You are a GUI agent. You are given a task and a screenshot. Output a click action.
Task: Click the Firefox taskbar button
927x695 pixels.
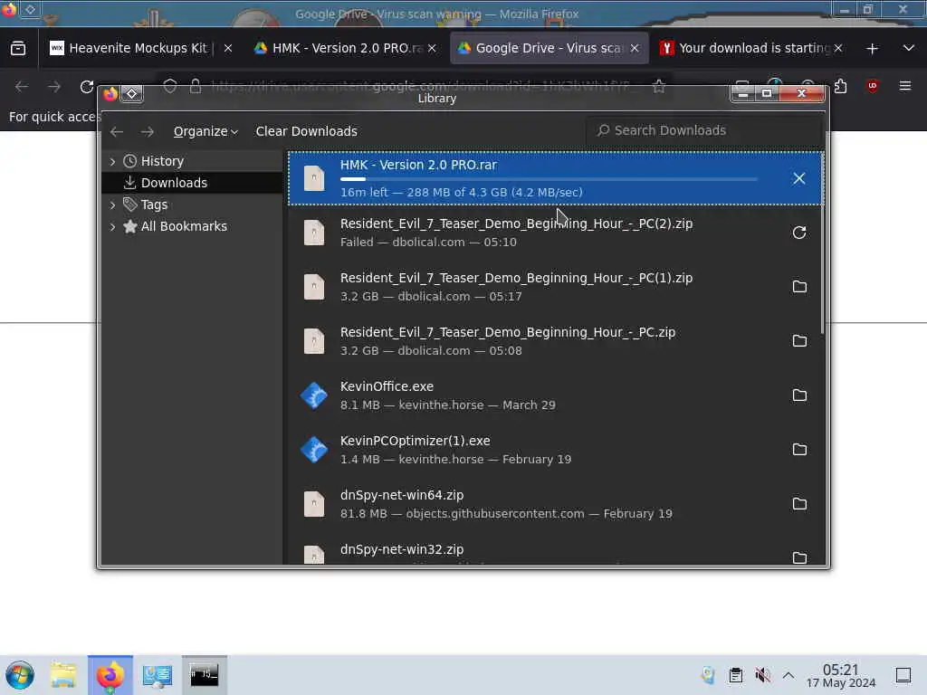point(110,675)
